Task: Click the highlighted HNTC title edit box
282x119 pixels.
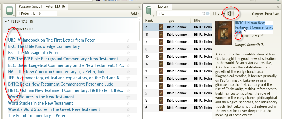Action: (x=254, y=27)
